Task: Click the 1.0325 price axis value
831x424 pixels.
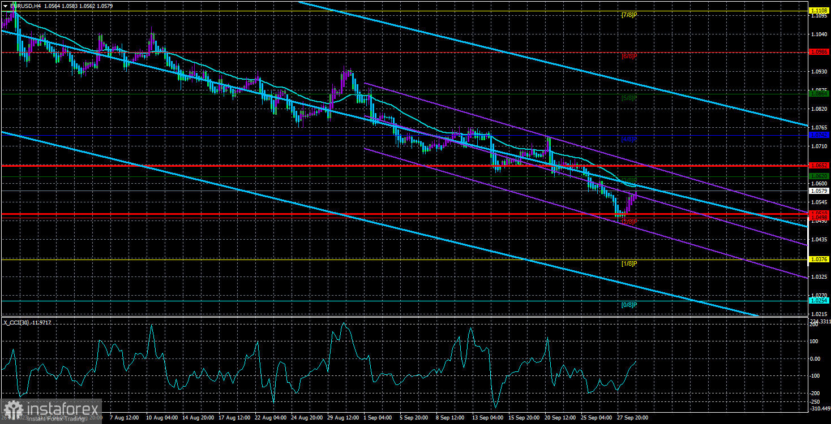Action: click(x=819, y=277)
